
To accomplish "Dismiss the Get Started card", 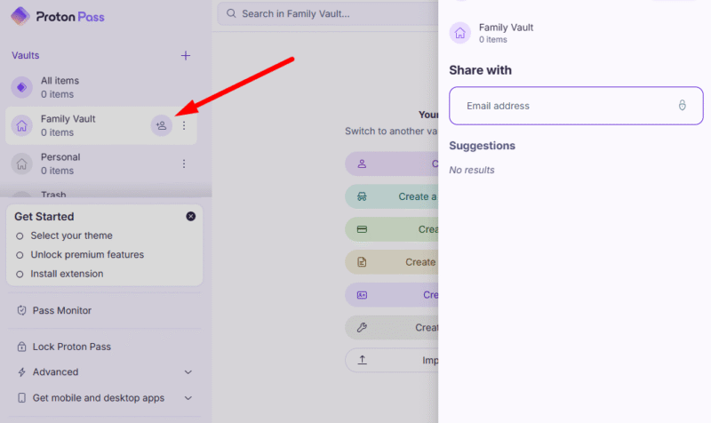I will [191, 216].
